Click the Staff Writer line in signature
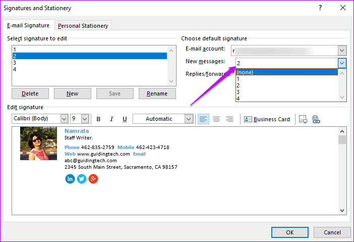 pyautogui.click(x=79, y=138)
